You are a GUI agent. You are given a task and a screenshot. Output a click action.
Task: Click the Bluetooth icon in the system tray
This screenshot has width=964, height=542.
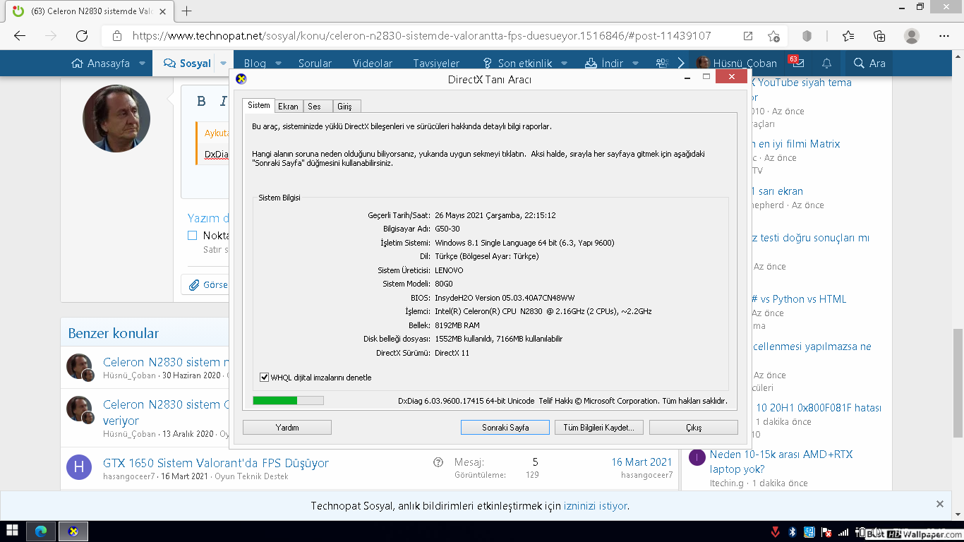[792, 531]
